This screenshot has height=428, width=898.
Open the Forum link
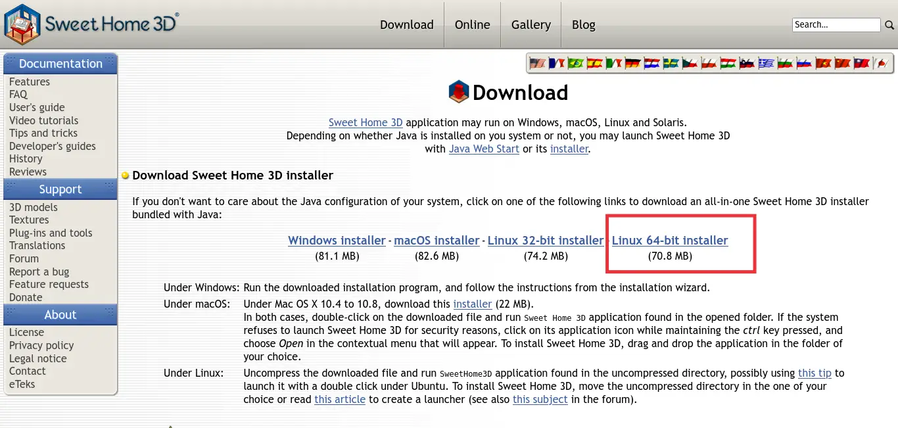[x=24, y=258]
